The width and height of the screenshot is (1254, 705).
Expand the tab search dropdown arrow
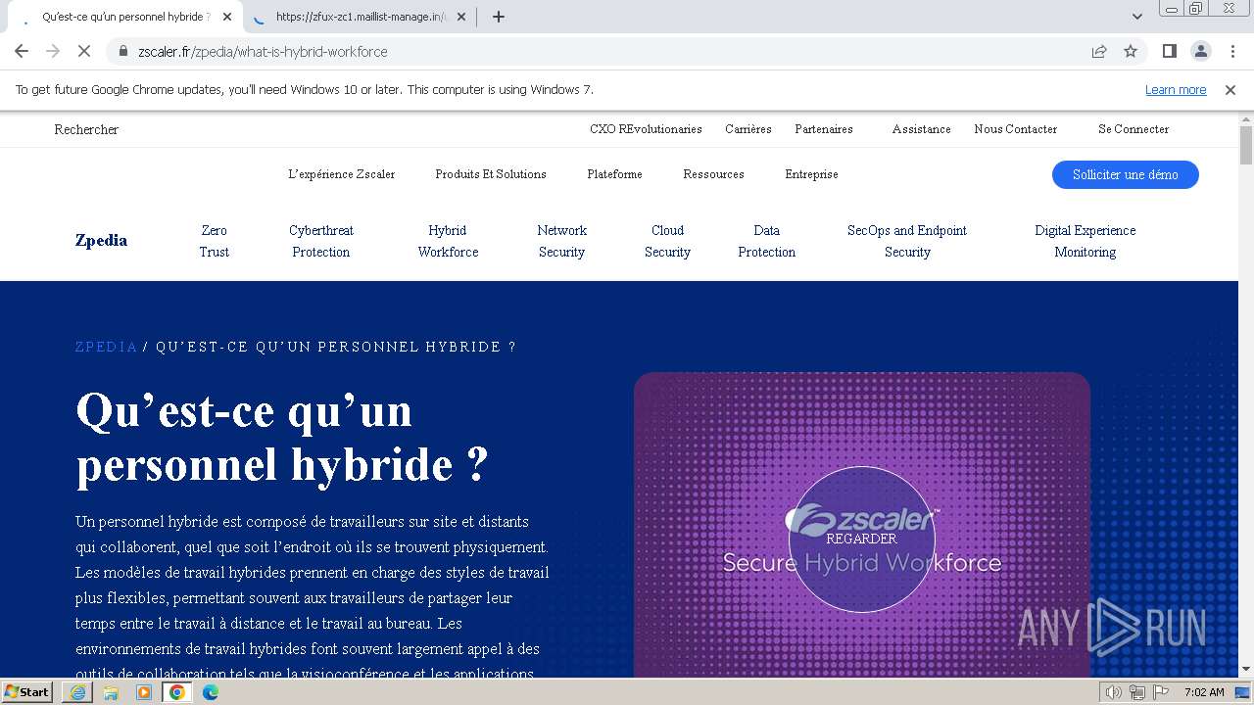click(1136, 17)
